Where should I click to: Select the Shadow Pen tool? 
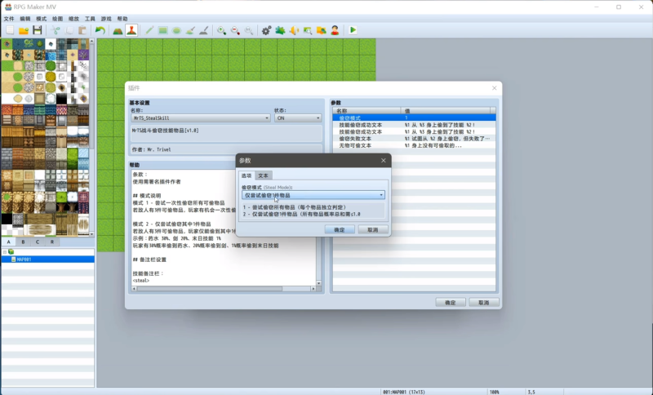(203, 30)
